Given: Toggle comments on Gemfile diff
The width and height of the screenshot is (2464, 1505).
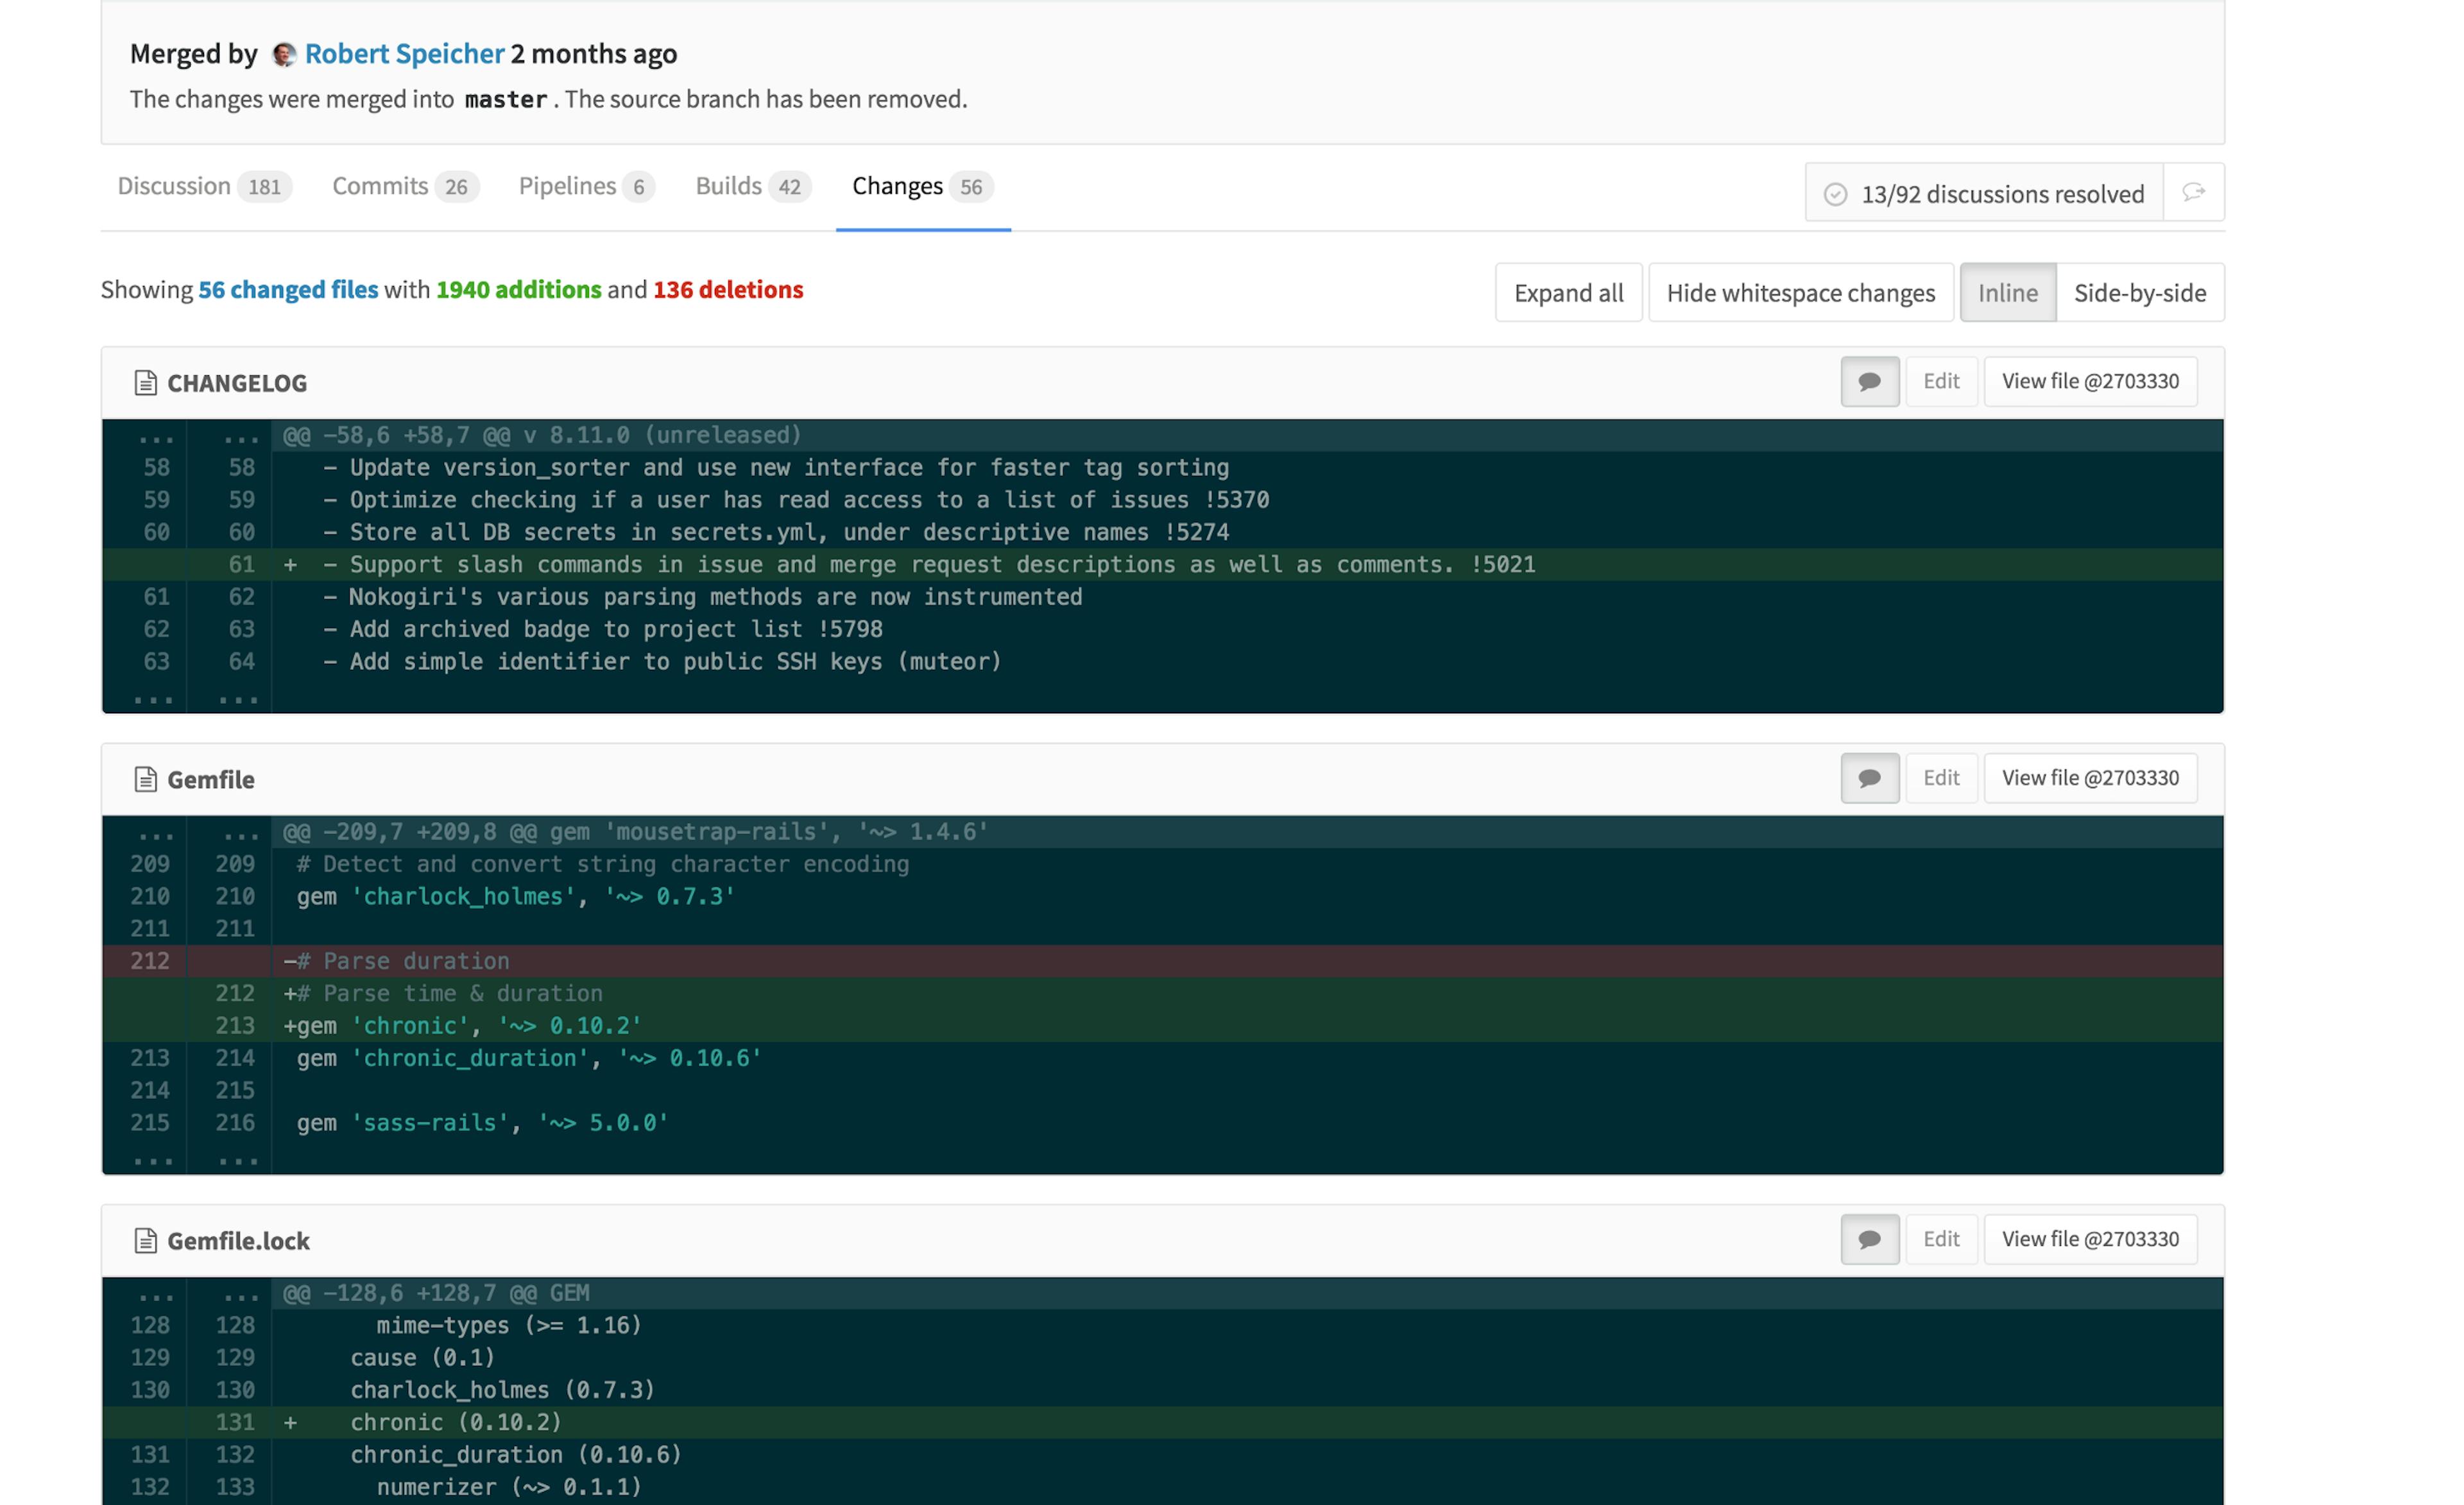Looking at the screenshot, I should pos(1869,778).
